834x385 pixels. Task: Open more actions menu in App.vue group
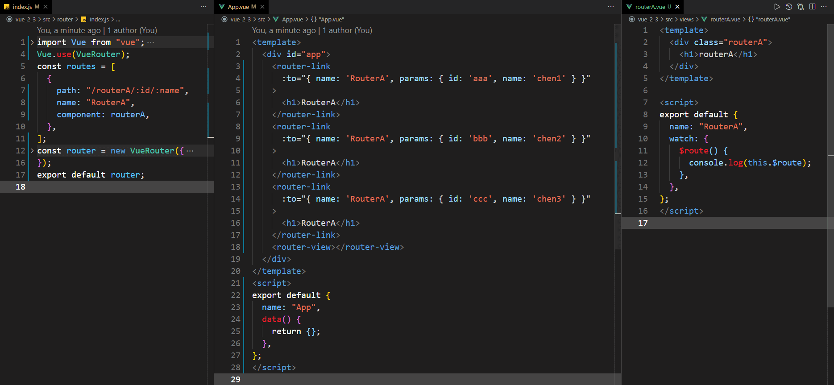[x=611, y=7]
